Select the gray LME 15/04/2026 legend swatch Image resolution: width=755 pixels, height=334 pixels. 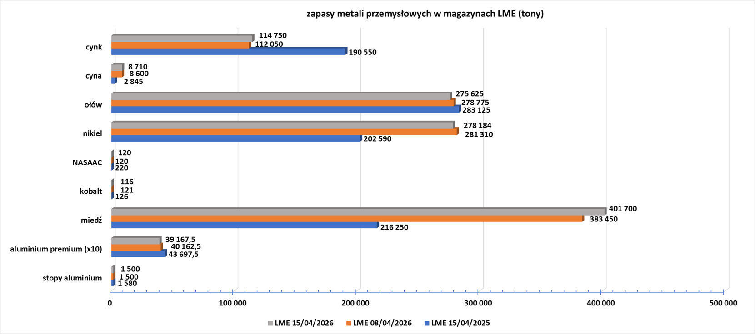click(x=270, y=324)
